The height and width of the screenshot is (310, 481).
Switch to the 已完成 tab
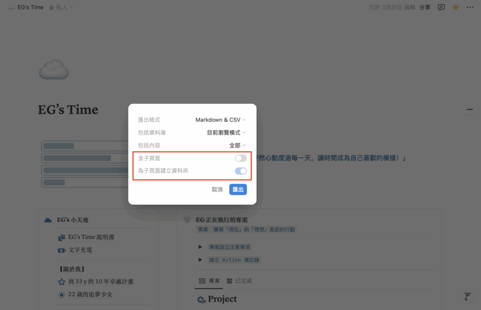pyautogui.click(x=239, y=281)
